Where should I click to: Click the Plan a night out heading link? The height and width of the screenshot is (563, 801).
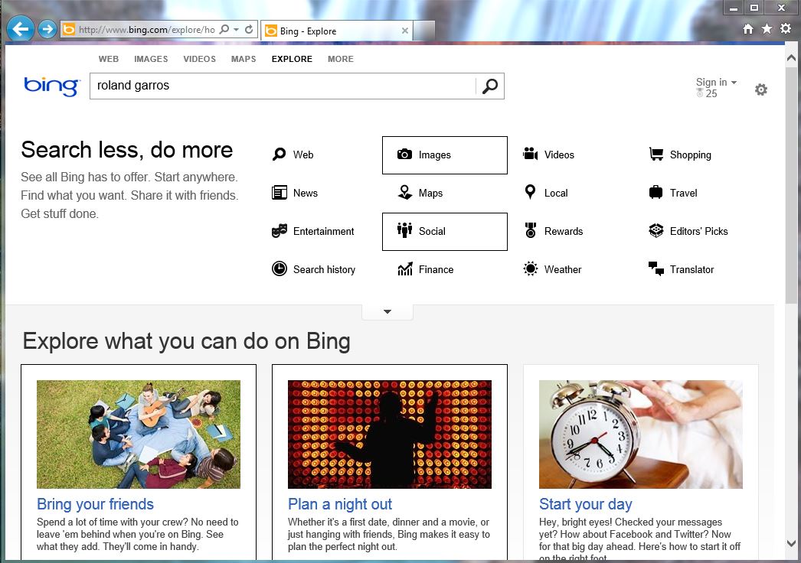tap(340, 504)
